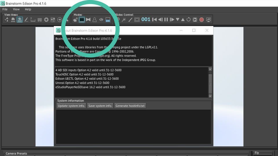Click the up triangle slide button
The image size is (278, 156).
click(183, 20)
